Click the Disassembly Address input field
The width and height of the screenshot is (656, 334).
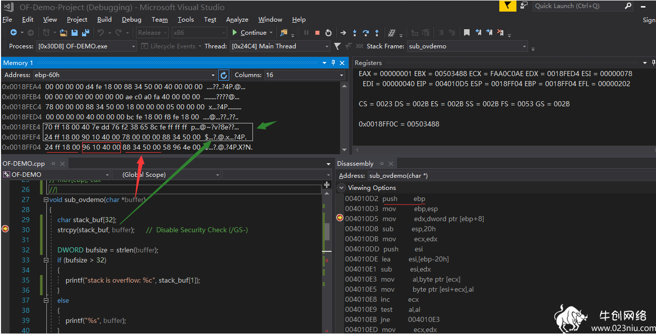(x=511, y=176)
